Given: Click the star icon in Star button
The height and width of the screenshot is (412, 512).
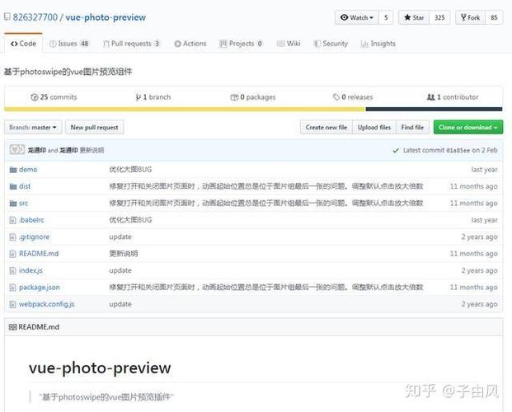Looking at the screenshot, I should click(x=407, y=17).
